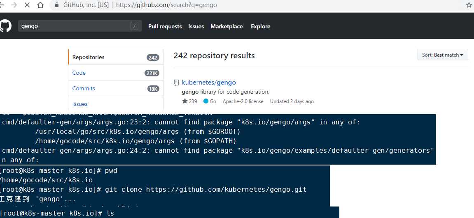Focus the GitHub search field containing gengo
Image resolution: width=474 pixels, height=218 pixels.
coord(80,26)
